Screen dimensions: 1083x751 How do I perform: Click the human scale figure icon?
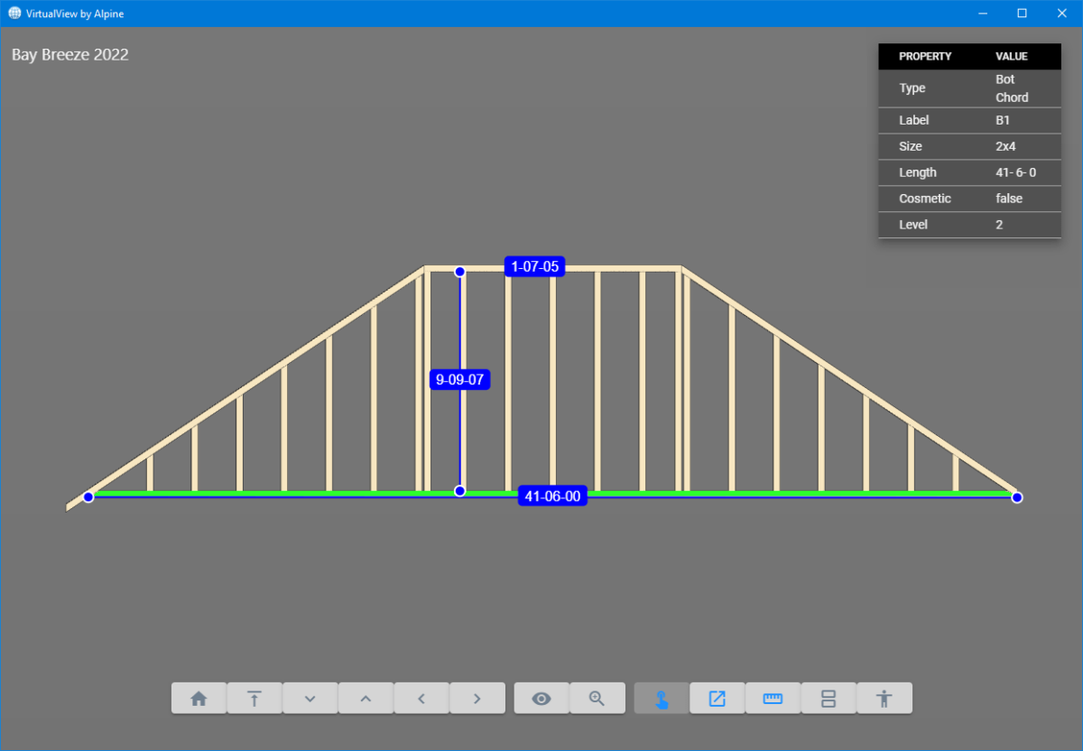[884, 698]
